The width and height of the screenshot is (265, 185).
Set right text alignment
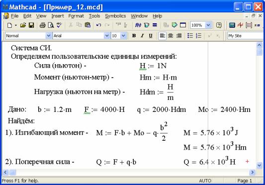click(179, 36)
